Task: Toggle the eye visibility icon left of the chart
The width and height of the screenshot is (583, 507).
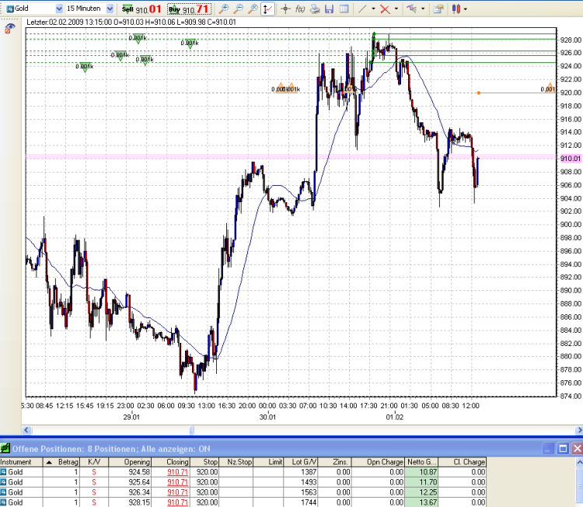Action: [9, 28]
